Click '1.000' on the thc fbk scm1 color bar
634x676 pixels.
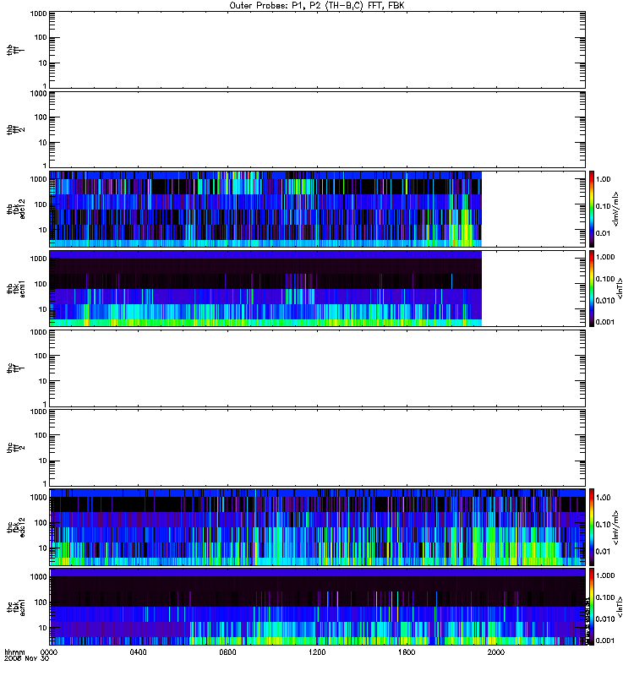(x=605, y=575)
